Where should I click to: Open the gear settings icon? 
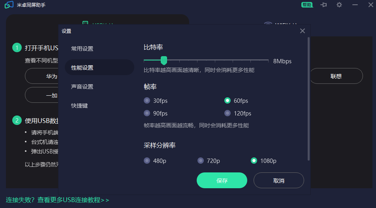(339, 5)
